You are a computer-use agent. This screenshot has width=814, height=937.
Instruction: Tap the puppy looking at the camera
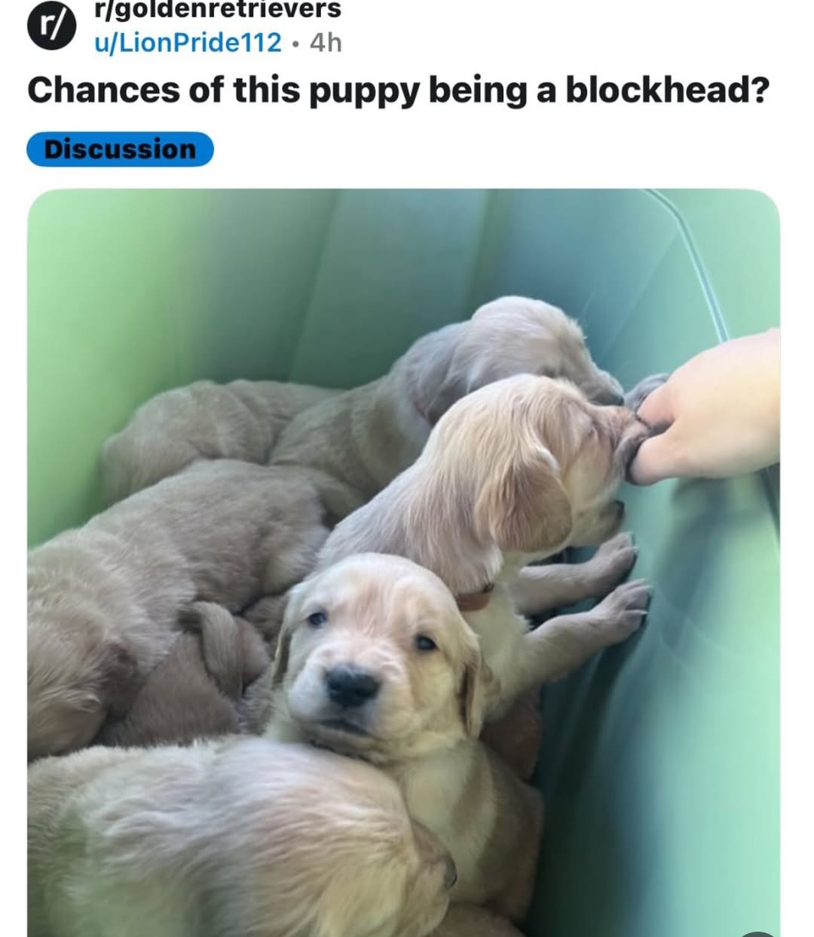pyautogui.click(x=377, y=656)
